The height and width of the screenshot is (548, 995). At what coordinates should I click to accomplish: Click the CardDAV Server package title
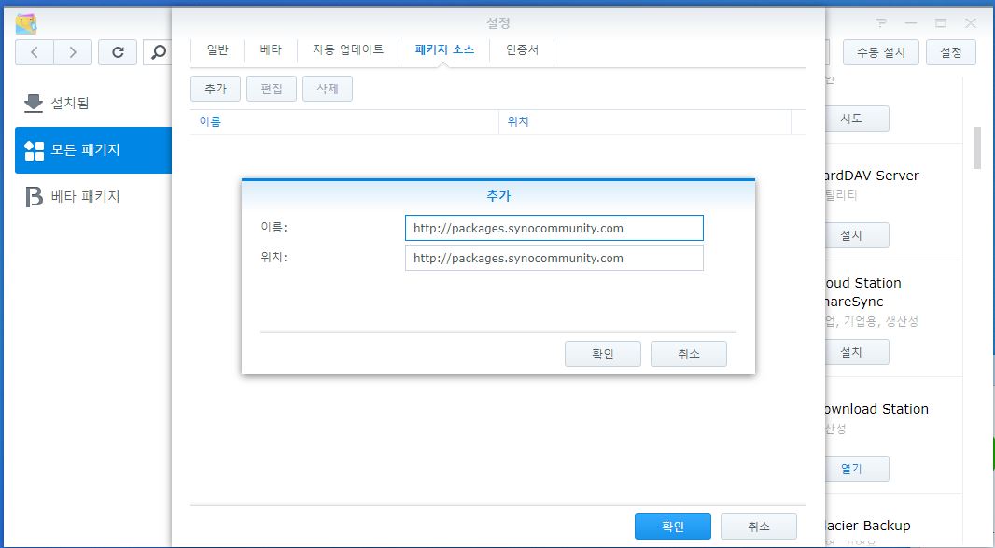coord(872,176)
